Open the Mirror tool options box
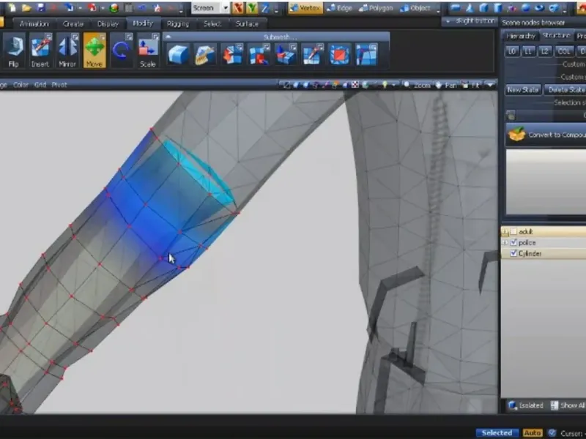 click(x=75, y=36)
